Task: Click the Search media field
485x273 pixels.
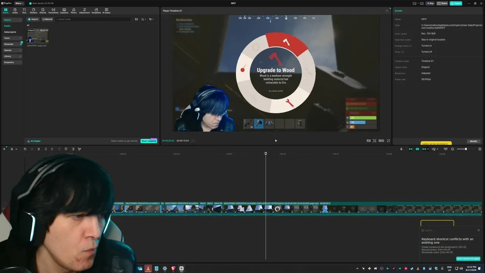Action: 93,19
